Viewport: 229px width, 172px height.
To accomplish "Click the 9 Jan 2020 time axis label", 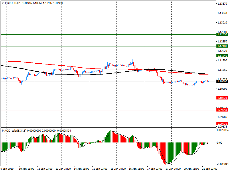I will pyautogui.click(x=7, y=169).
